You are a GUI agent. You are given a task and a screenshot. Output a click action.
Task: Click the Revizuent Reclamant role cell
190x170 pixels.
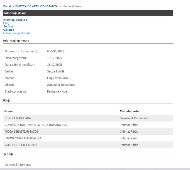coord(134,118)
